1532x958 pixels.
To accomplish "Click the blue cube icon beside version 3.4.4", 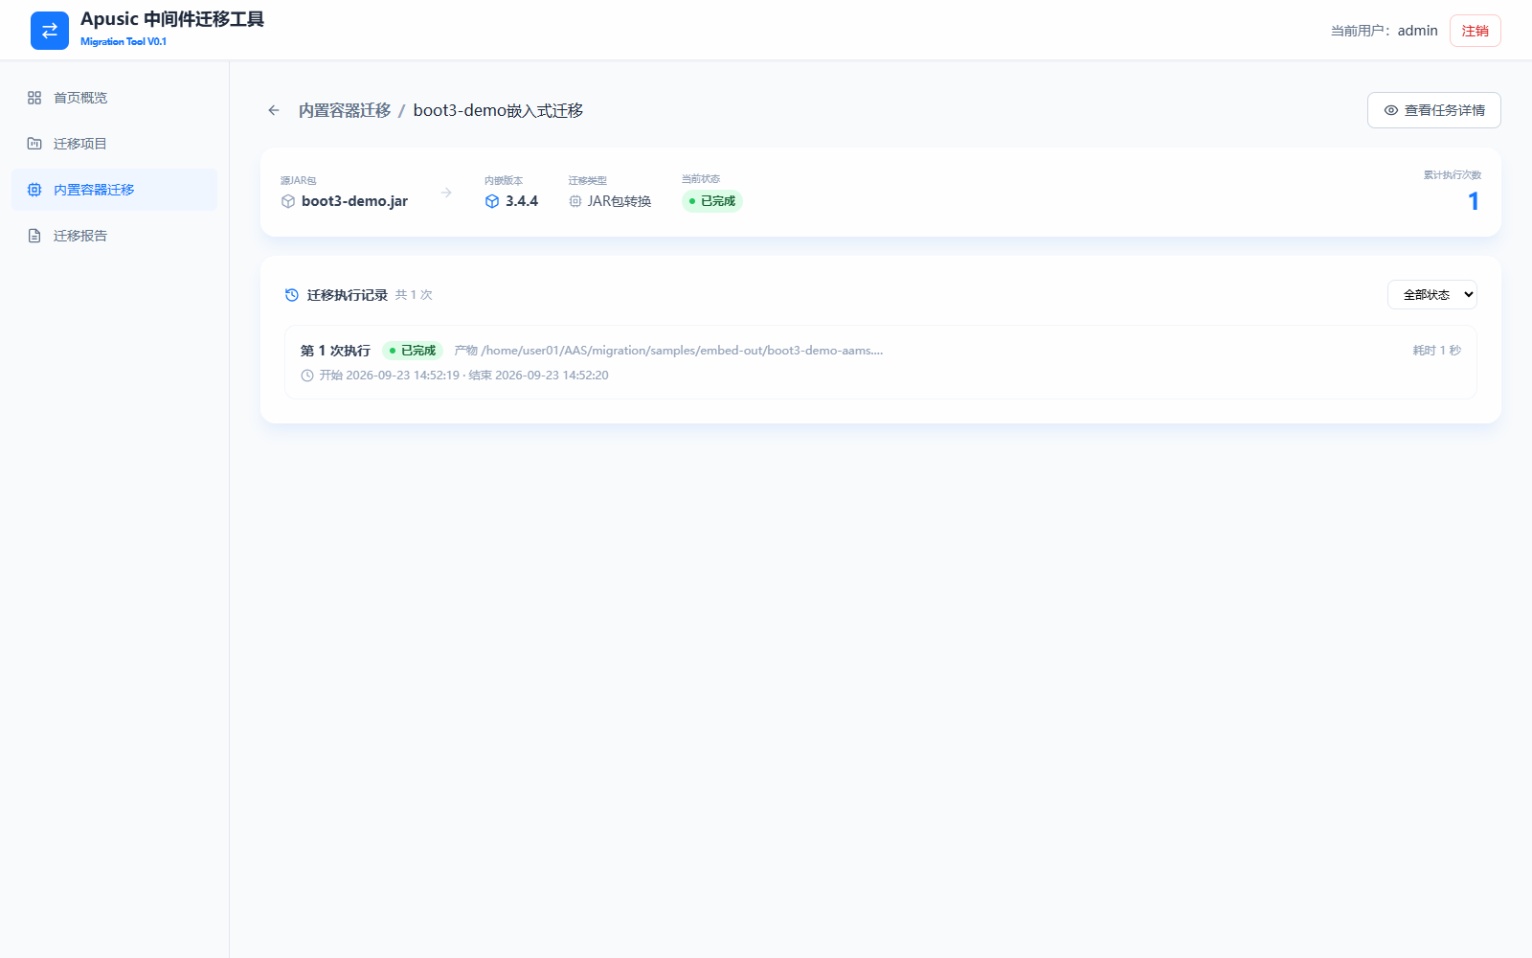I will [492, 201].
